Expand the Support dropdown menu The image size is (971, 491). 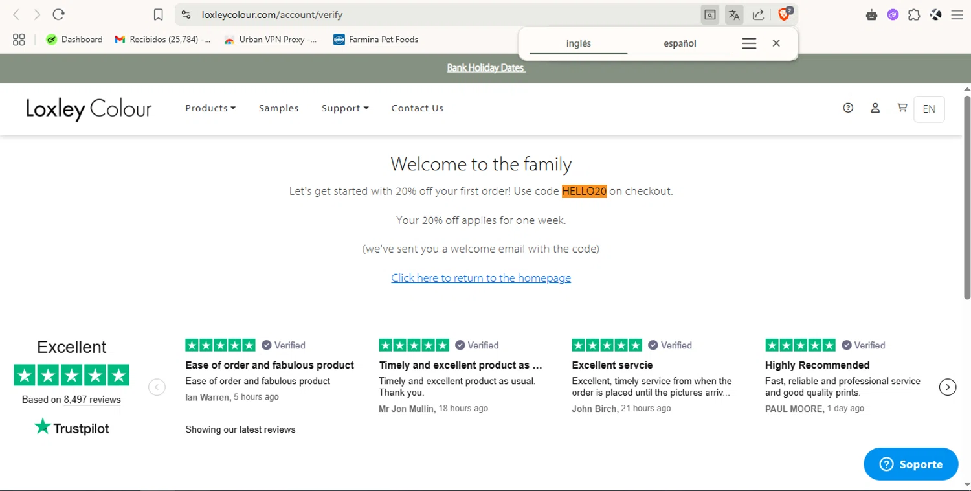coord(345,108)
